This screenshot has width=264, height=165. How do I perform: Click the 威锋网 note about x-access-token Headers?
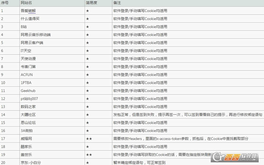pos(181,139)
